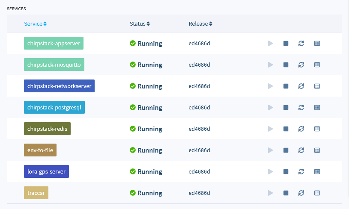
Task: Open logs icon for lora-gps-server
Action: pyautogui.click(x=317, y=172)
